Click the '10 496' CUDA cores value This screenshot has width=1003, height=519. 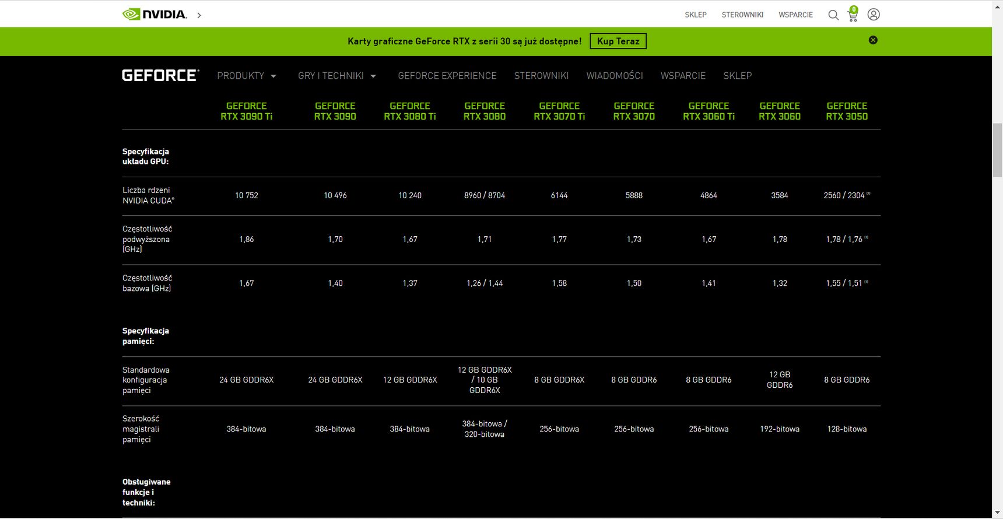335,195
